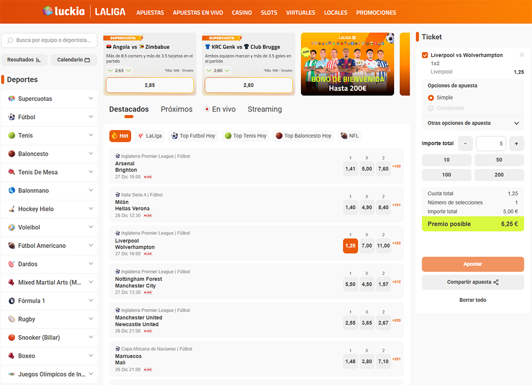Click the team search input field
The width and height of the screenshot is (532, 385).
pos(49,40)
